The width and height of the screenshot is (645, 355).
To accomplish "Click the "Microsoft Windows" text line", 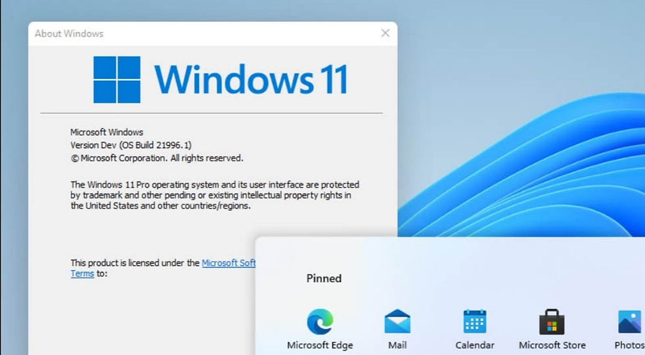I will click(x=107, y=132).
